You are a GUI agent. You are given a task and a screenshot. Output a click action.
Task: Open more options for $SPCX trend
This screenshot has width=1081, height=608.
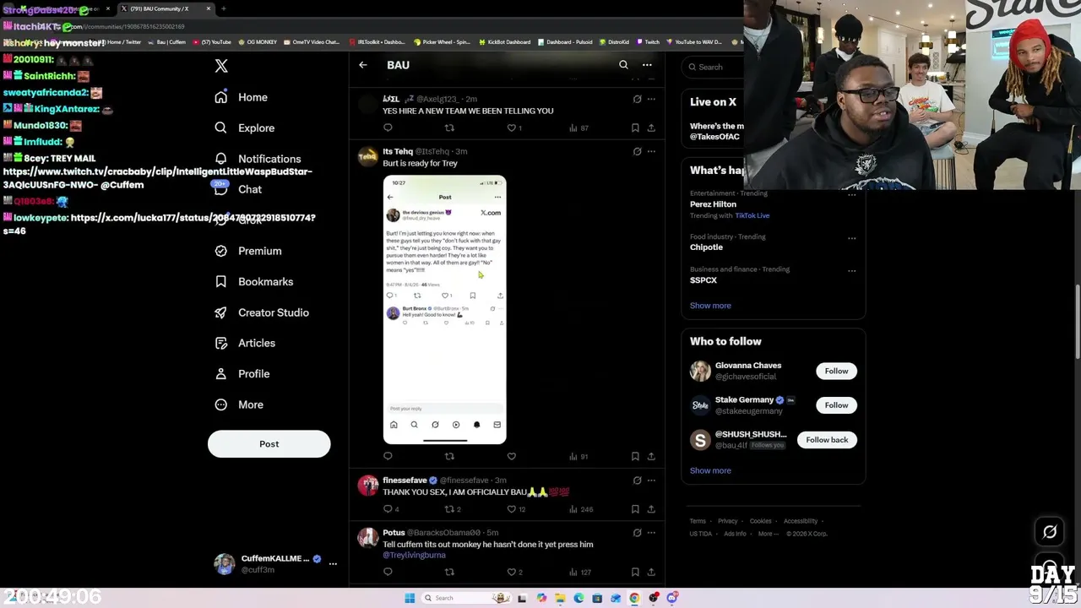pos(851,271)
